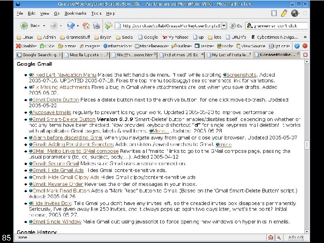Viewport: 324px width, 243px height.
Task: Open the Bryan bookmarks folder
Action: [103, 37]
